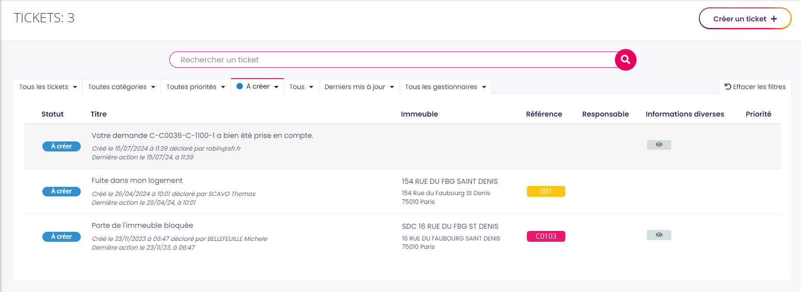This screenshot has height=292, width=801.
Task: Focus the Rechercher un ticket field
Action: (393, 60)
